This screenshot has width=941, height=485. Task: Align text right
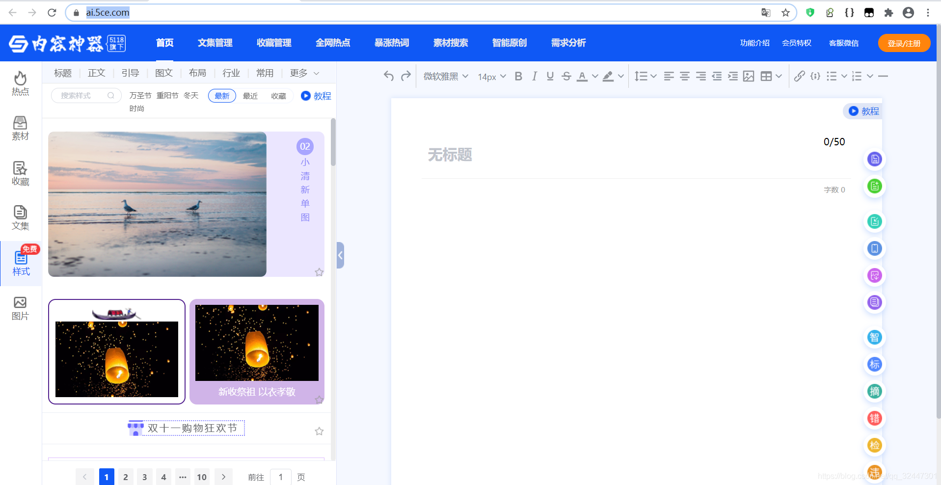[701, 76]
